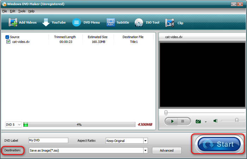This screenshot has height=159, width=247.
Task: Click the 00:00:23 trimmed length value
Action: coord(66,42)
